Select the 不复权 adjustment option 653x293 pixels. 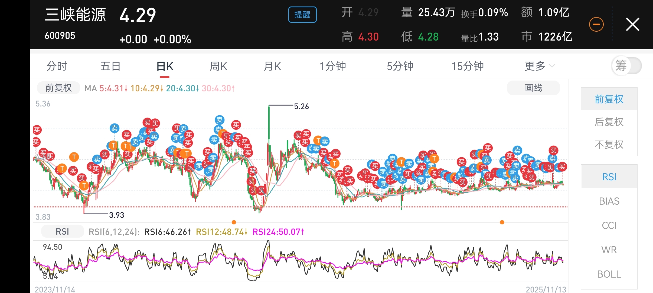(609, 145)
